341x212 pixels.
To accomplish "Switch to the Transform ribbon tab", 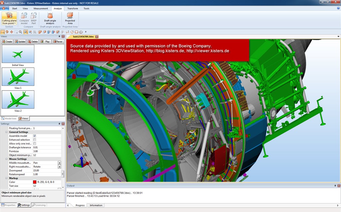I will click(x=73, y=8).
